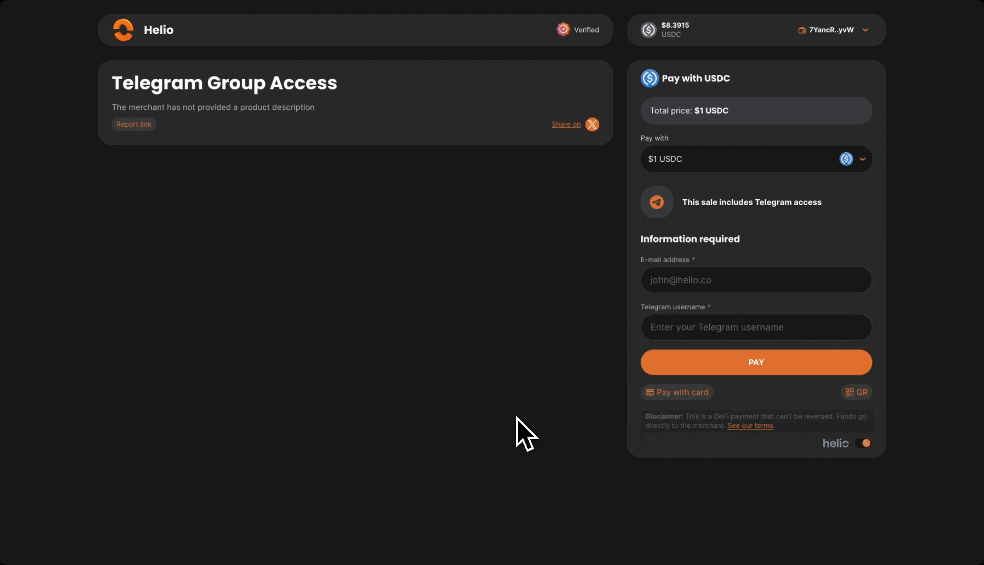Open the QR payment option
This screenshot has width=984, height=565.
pos(856,392)
